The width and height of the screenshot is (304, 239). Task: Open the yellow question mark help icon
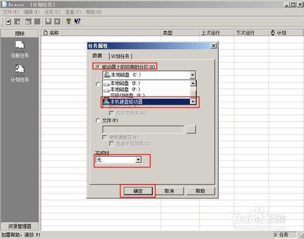click(68, 21)
